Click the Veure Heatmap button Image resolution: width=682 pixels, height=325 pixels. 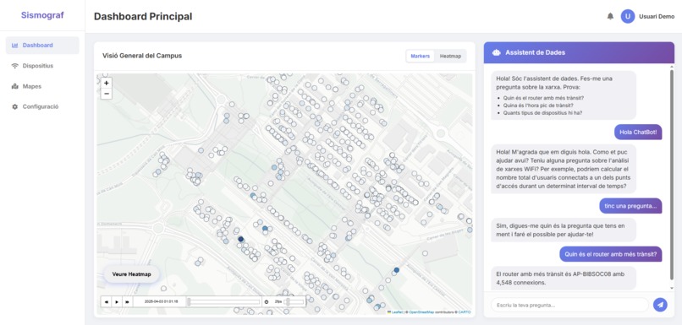click(x=131, y=274)
